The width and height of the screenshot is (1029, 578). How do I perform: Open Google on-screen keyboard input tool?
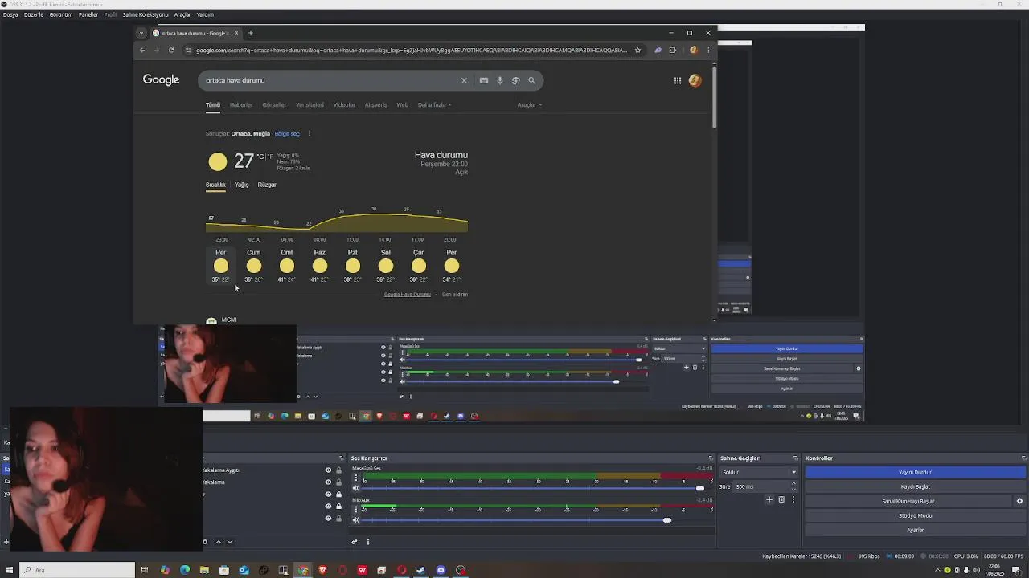click(483, 80)
